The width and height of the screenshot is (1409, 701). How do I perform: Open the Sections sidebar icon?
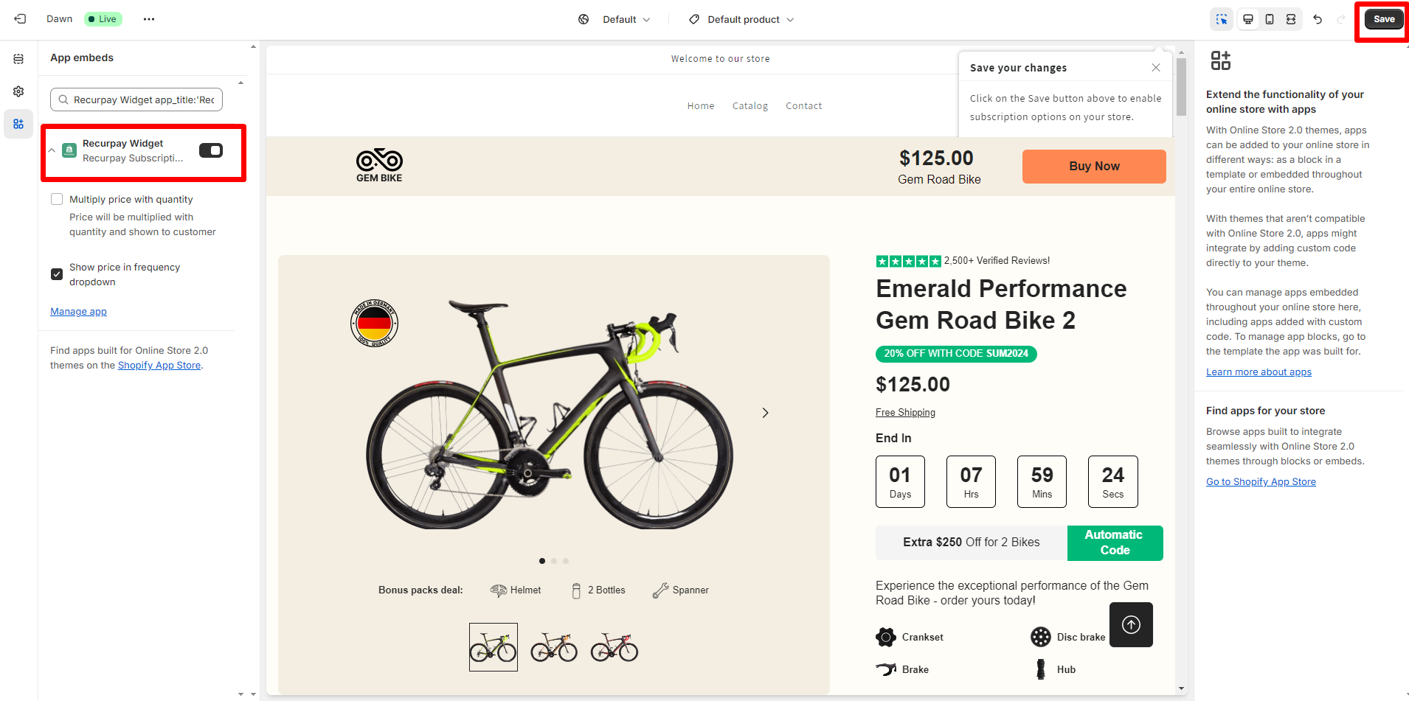click(x=18, y=59)
